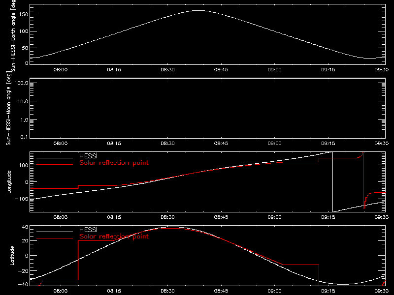394x295 pixels.
Task: Click 09:15 tick under Earth angle plot
Action: point(328,70)
